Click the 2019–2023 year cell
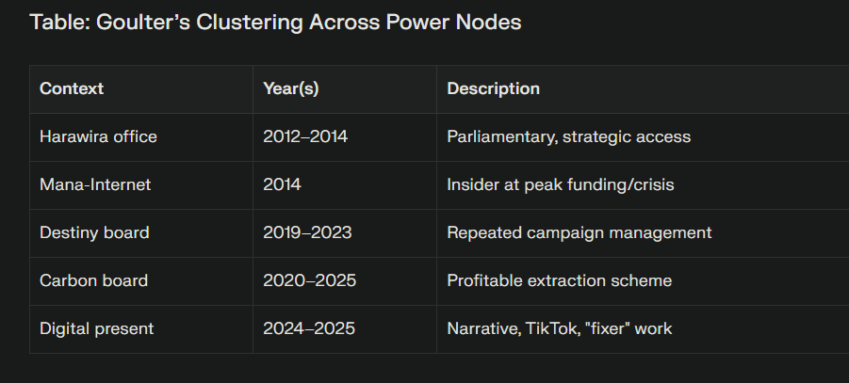 307,232
